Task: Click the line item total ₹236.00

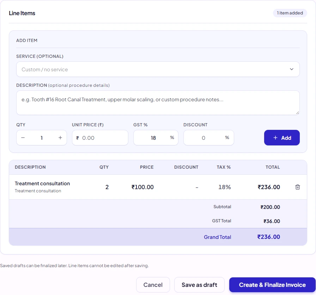Action: click(x=269, y=187)
